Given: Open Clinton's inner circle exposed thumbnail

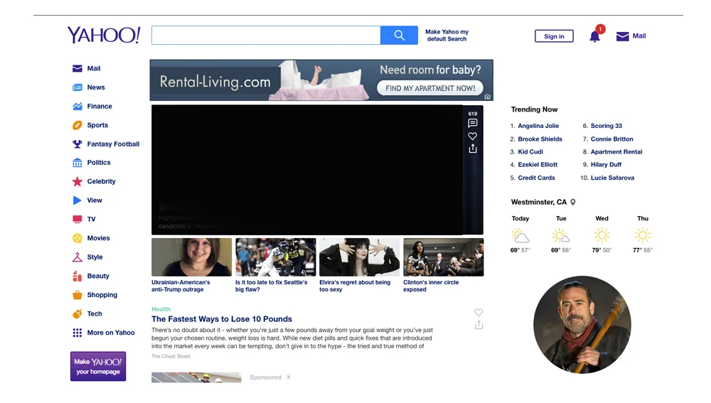Looking at the screenshot, I should [x=444, y=257].
